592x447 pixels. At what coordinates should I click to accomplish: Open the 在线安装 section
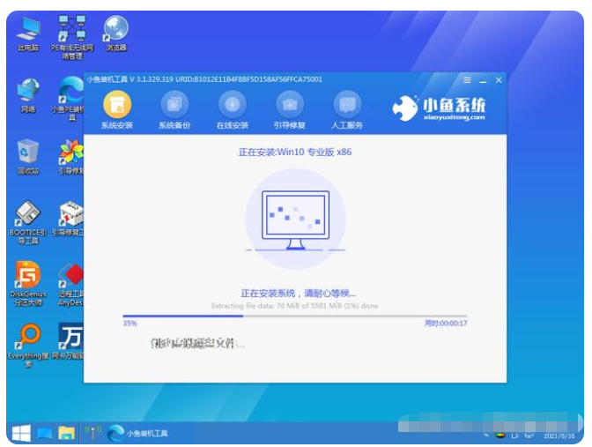pyautogui.click(x=232, y=105)
